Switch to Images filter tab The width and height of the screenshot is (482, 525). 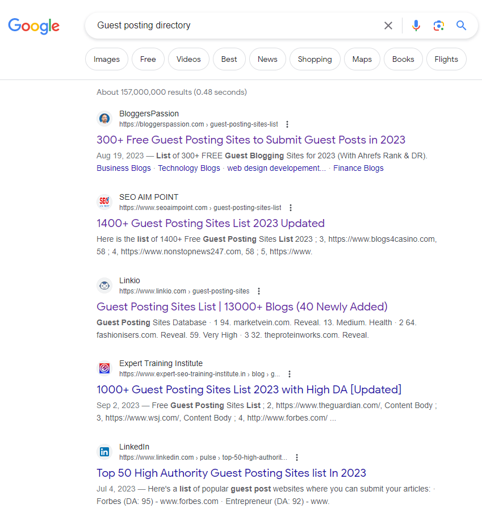107,59
